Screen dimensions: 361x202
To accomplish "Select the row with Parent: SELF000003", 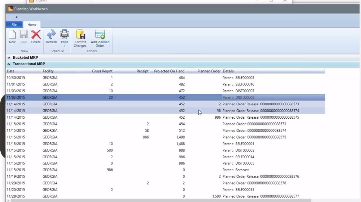I will 165,78.
